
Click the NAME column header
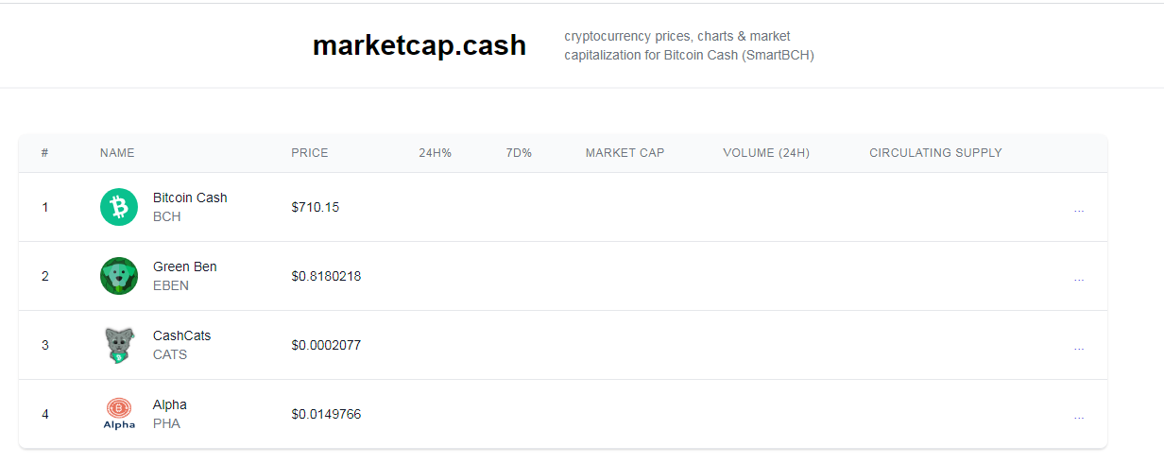pos(117,153)
